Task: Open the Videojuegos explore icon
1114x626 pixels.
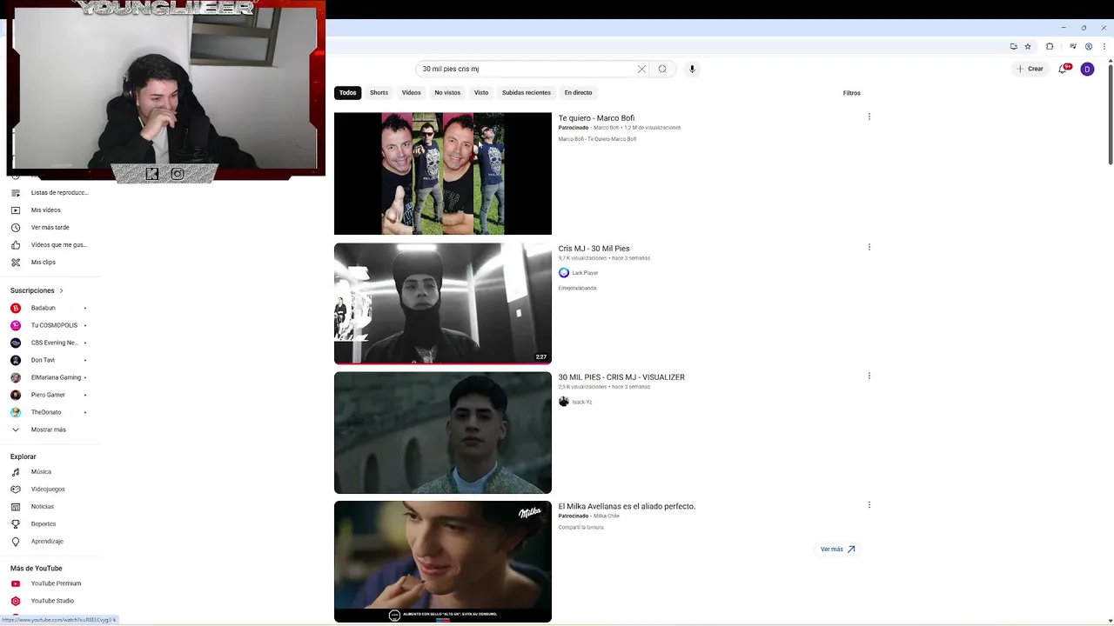Action: pyautogui.click(x=16, y=489)
